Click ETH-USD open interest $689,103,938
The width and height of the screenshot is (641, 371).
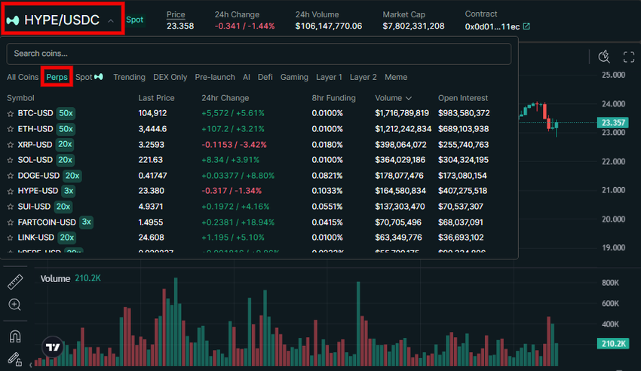pyautogui.click(x=464, y=129)
